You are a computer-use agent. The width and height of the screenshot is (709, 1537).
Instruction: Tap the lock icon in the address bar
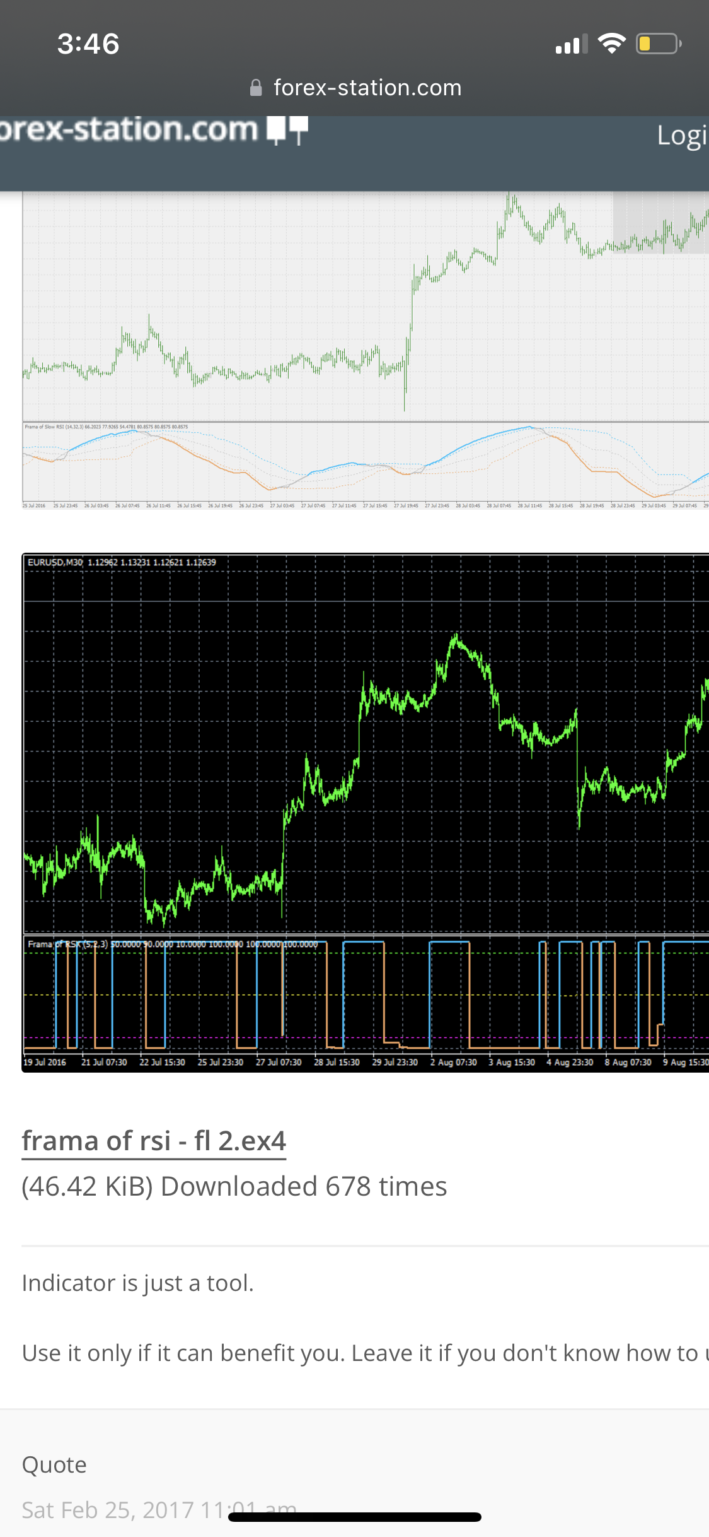click(x=256, y=88)
